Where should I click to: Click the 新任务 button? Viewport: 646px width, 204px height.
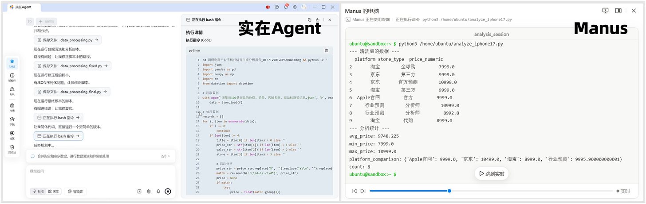pyautogui.click(x=47, y=21)
